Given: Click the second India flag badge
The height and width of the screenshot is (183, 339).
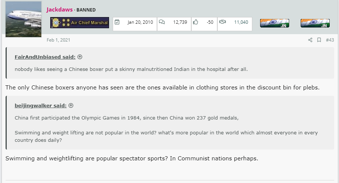Looking at the screenshot, I should [x=315, y=23].
